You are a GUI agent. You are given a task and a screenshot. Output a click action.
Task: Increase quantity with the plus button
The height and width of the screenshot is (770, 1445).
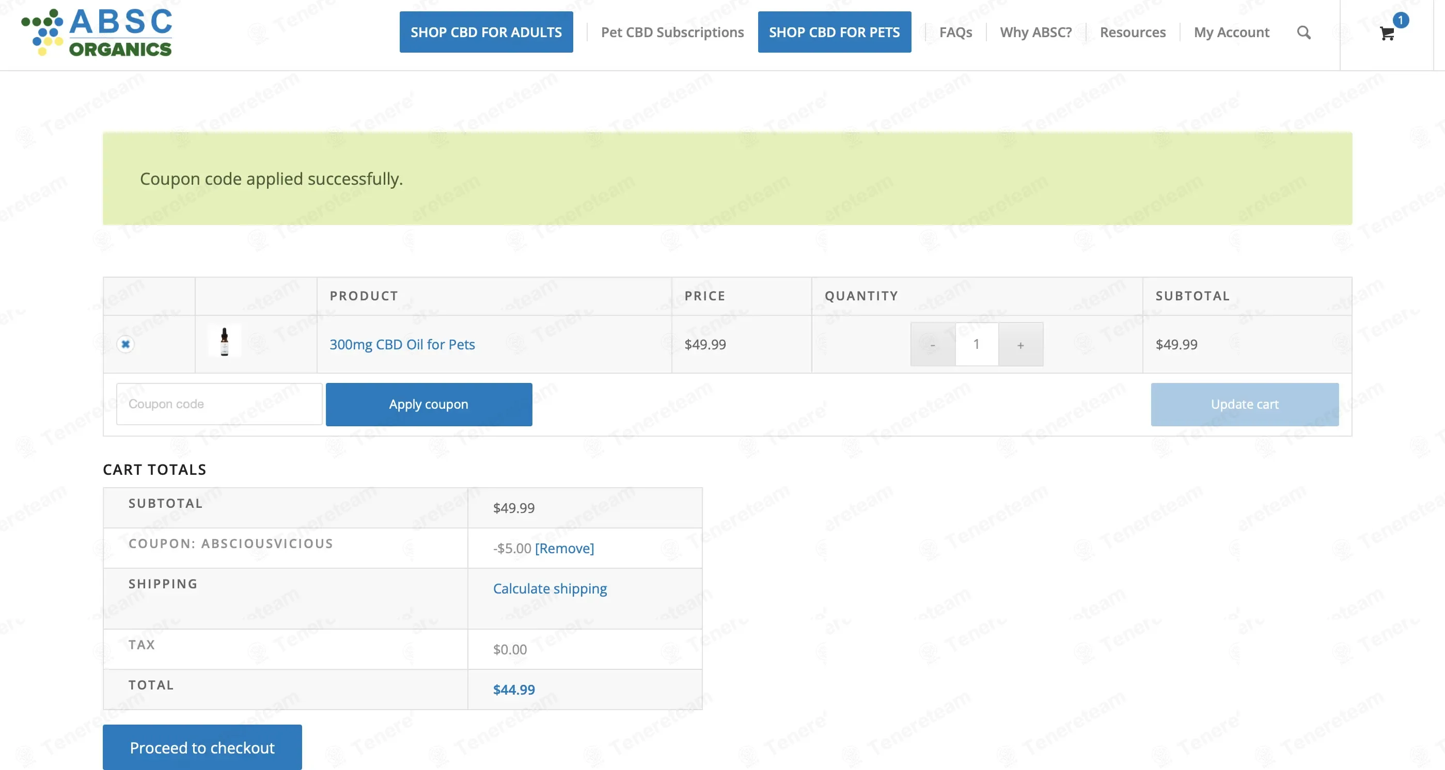1020,344
